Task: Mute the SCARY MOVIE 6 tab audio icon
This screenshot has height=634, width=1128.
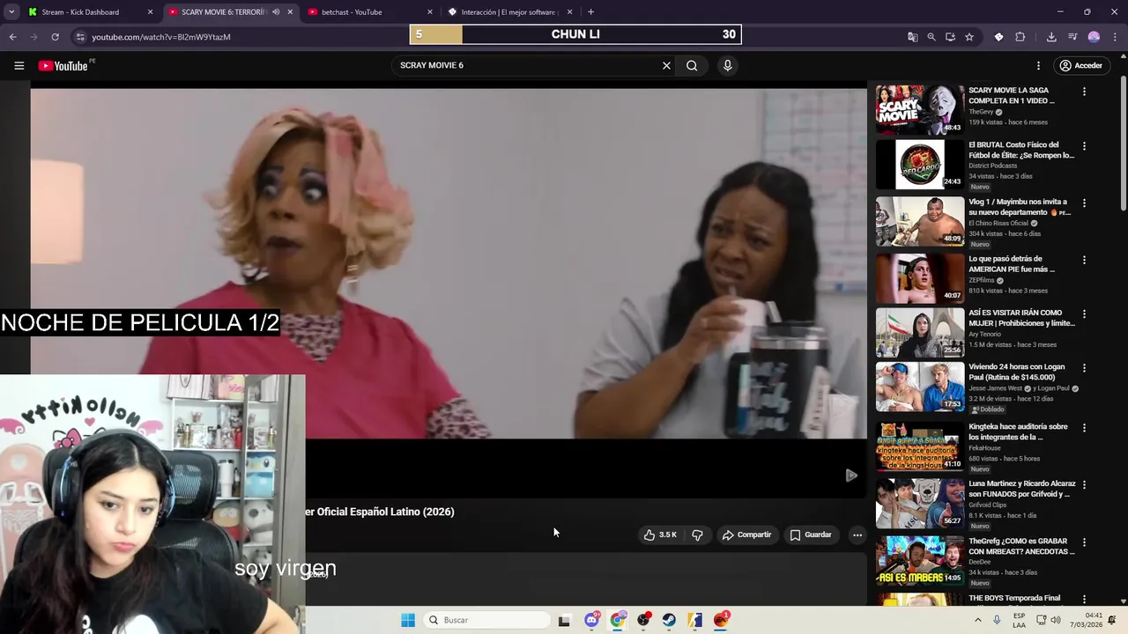Action: click(x=276, y=12)
